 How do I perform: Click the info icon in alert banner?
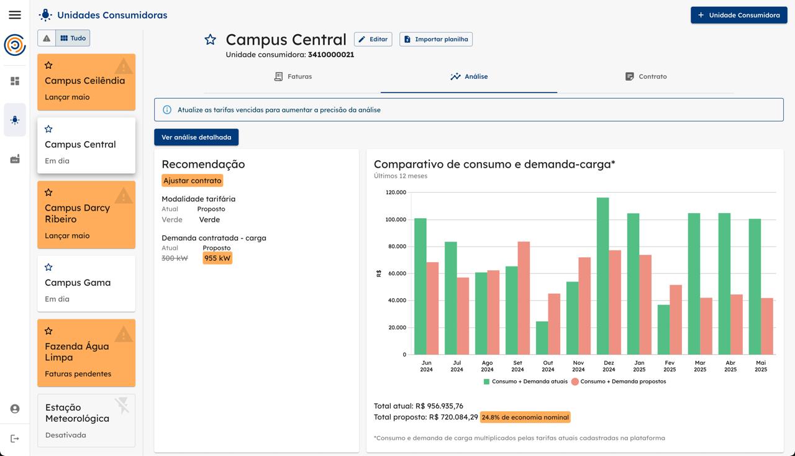pos(167,110)
